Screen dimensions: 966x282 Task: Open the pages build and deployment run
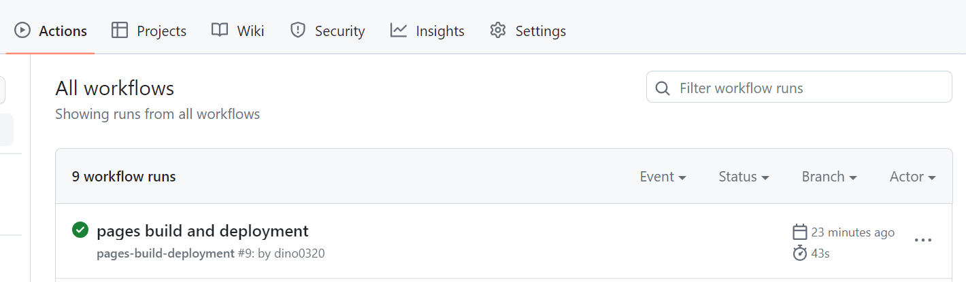[203, 231]
